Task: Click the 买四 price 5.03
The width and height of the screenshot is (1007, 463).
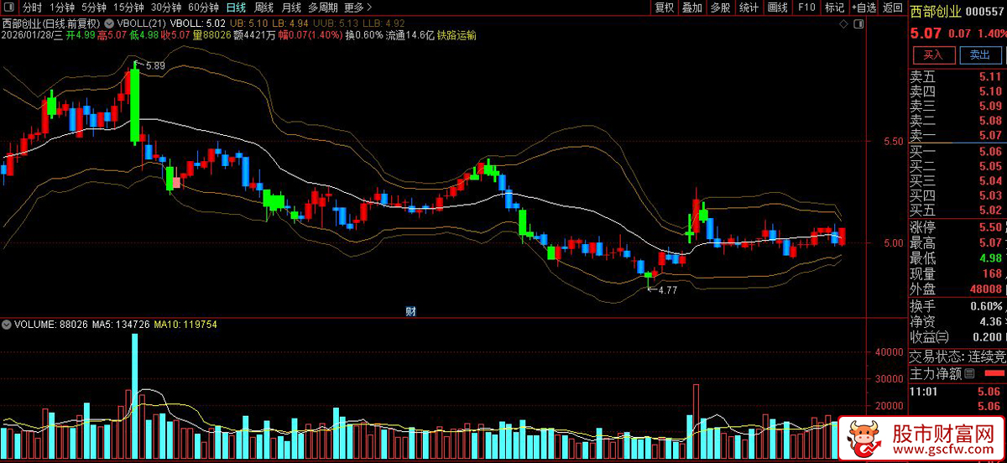Action: point(990,195)
